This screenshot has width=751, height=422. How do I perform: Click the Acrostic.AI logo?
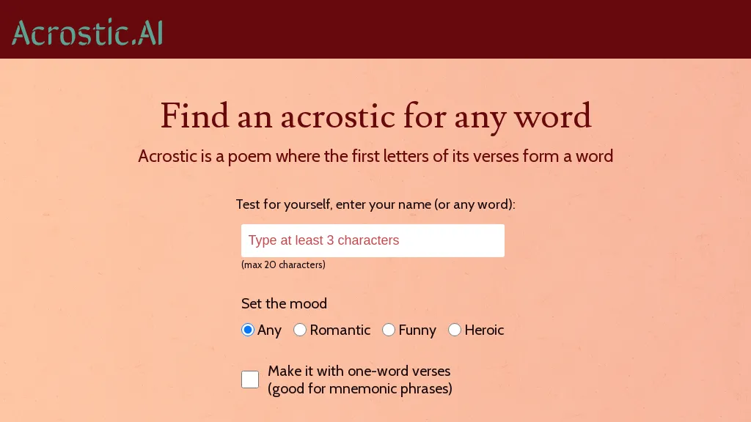click(x=86, y=32)
